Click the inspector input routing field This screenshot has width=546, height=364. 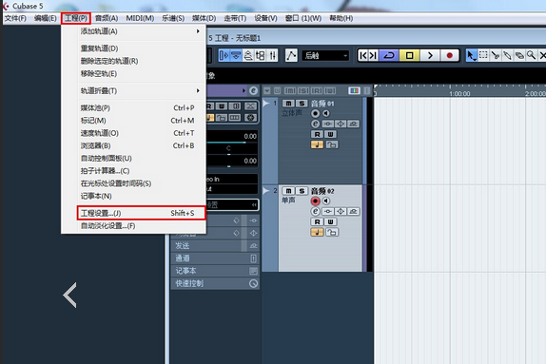pyautogui.click(x=231, y=179)
